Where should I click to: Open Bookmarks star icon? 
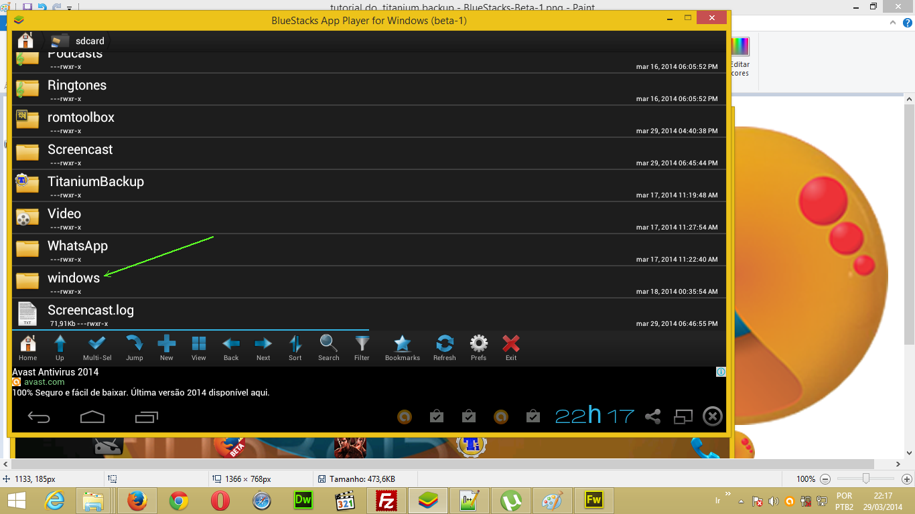click(x=403, y=348)
